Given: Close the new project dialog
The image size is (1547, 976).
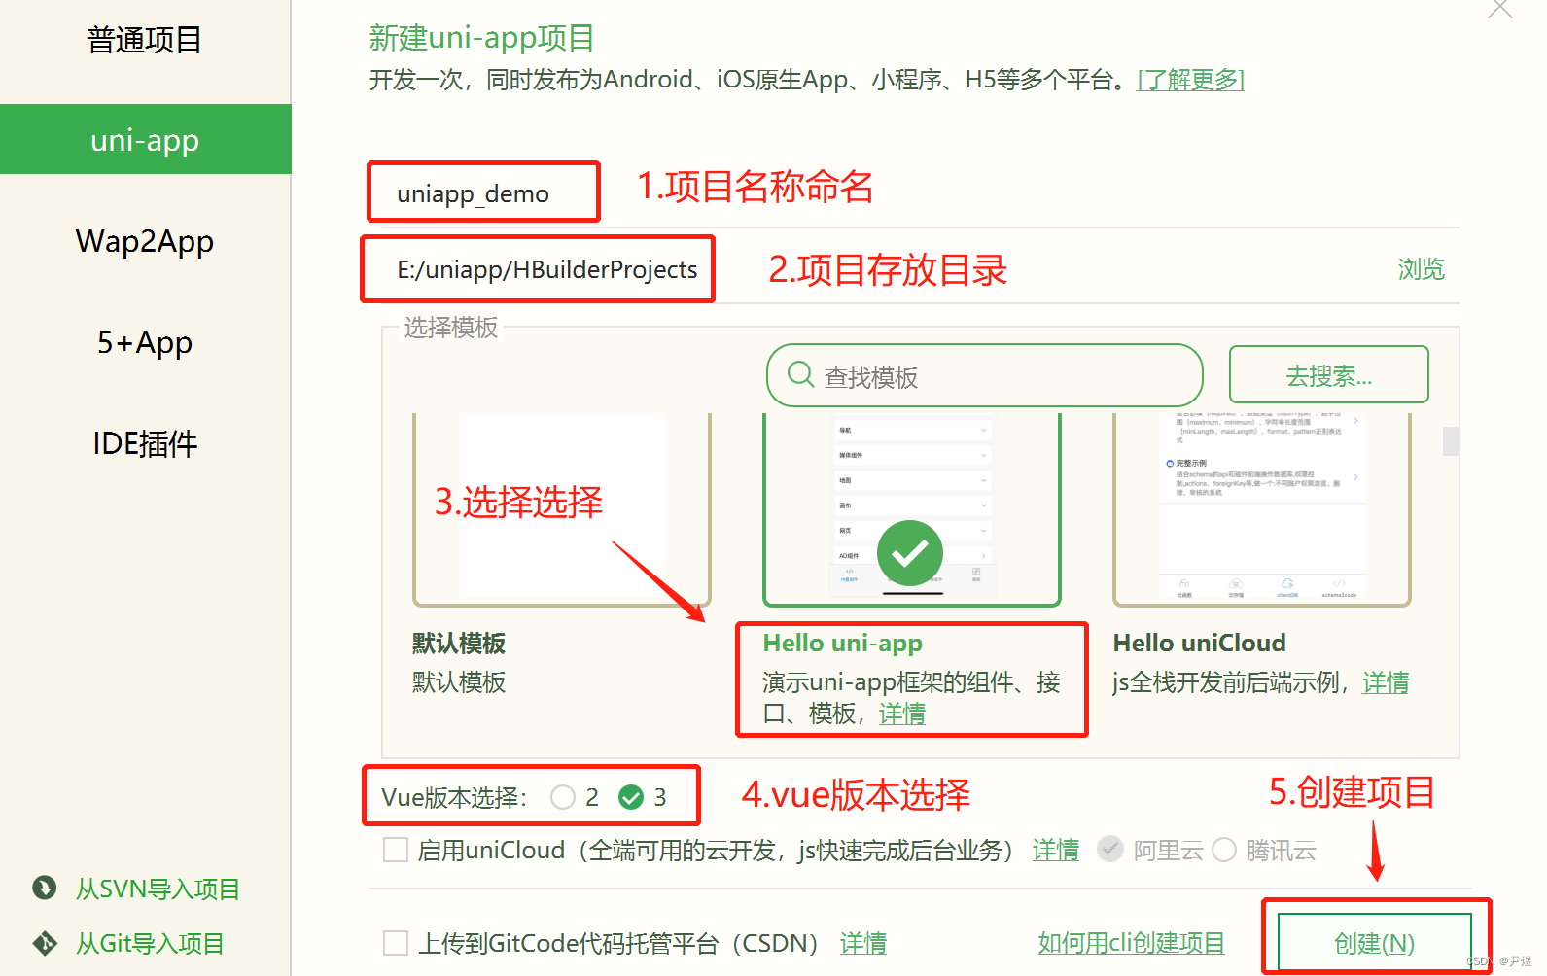Looking at the screenshot, I should [1500, 9].
